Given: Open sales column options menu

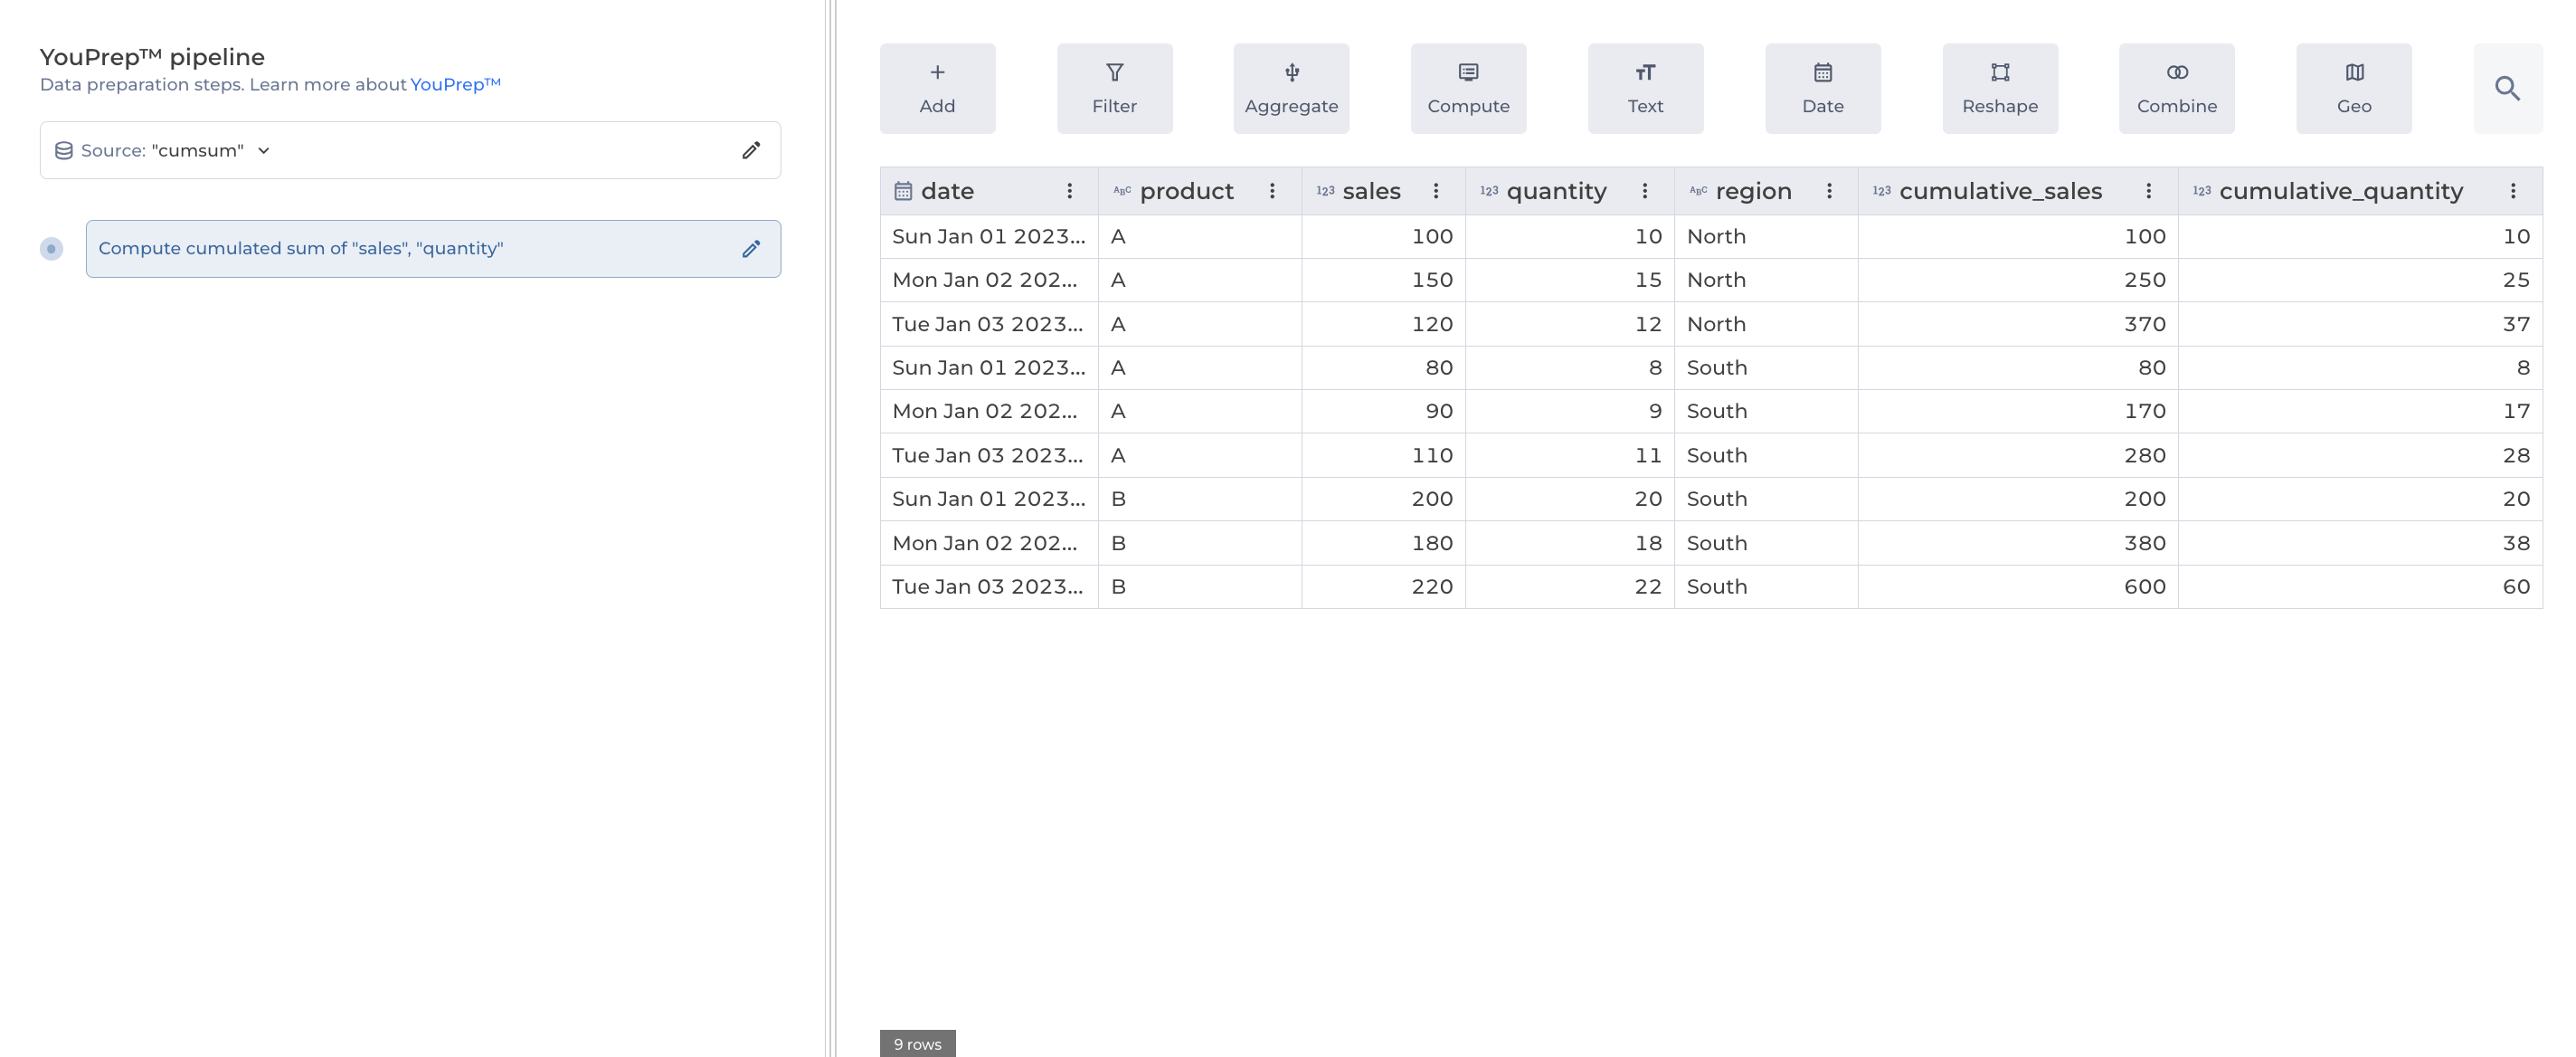Looking at the screenshot, I should pos(1435,191).
